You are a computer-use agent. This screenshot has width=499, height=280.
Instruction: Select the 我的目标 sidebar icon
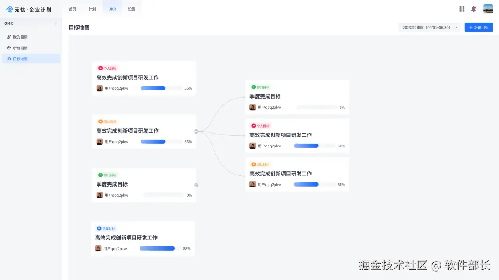point(9,36)
